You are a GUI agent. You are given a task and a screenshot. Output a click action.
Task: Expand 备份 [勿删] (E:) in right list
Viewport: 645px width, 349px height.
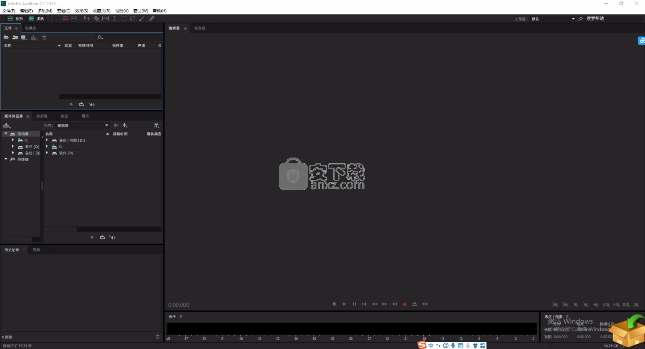[x=47, y=140]
